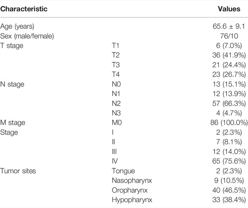Image resolution: width=248 pixels, height=208 pixels.
Task: Click the 65 (75.6%) value
Action: pyautogui.click(x=229, y=161)
